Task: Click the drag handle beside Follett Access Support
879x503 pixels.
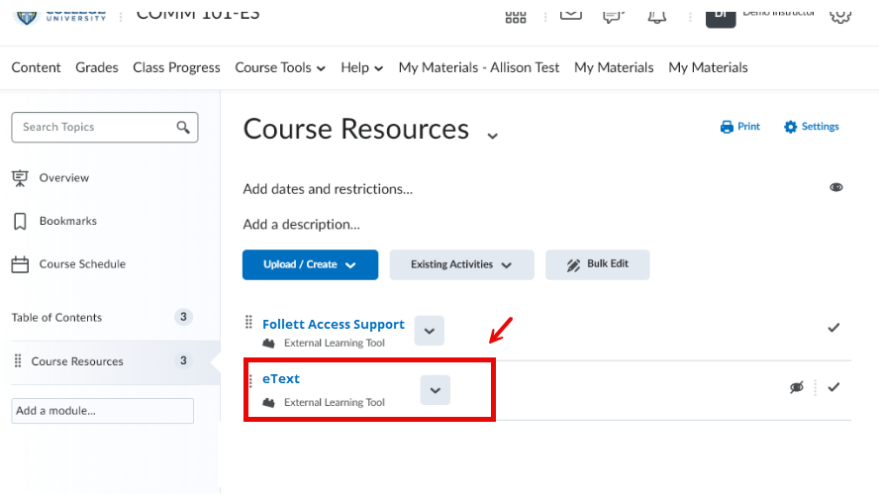Action: (248, 323)
